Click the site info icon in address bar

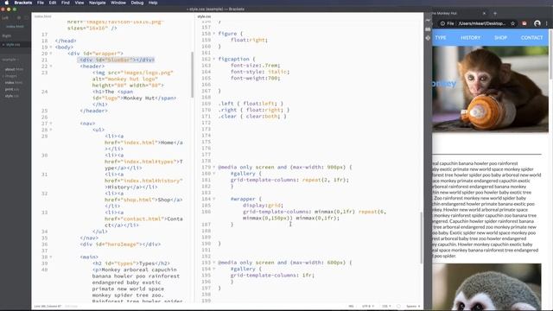(x=442, y=23)
